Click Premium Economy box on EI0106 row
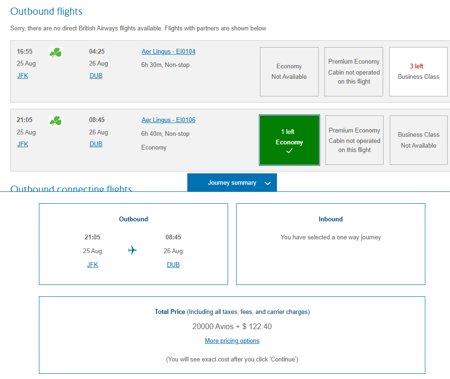The image size is (450, 379). 354,140
